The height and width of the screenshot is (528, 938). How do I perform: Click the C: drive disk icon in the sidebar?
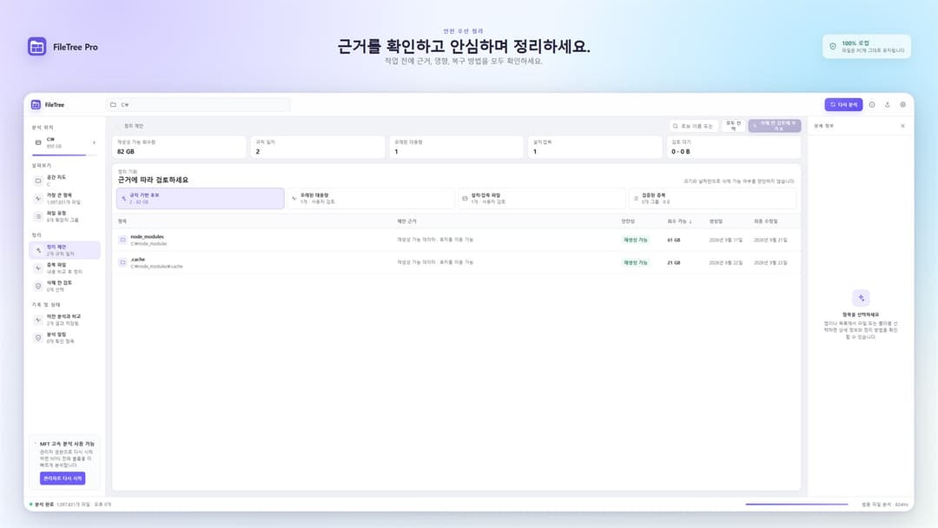[38, 142]
